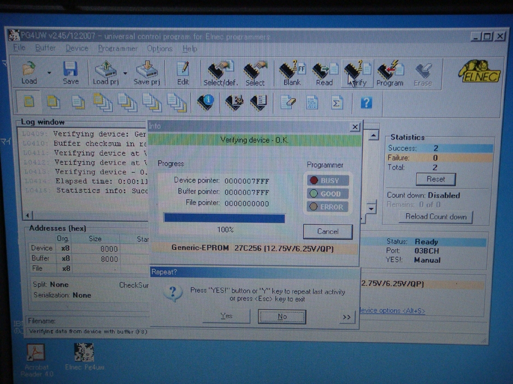
Task: Click the GOOD programmer indicator
Action: coord(328,194)
